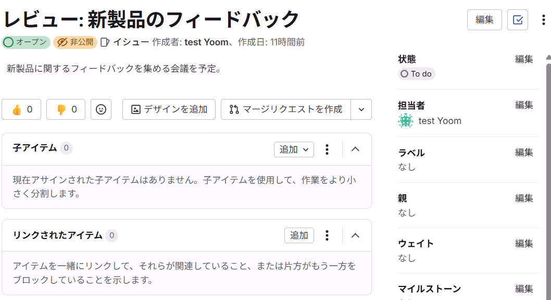
Task: Edit the ラベル field
Action: tap(524, 153)
